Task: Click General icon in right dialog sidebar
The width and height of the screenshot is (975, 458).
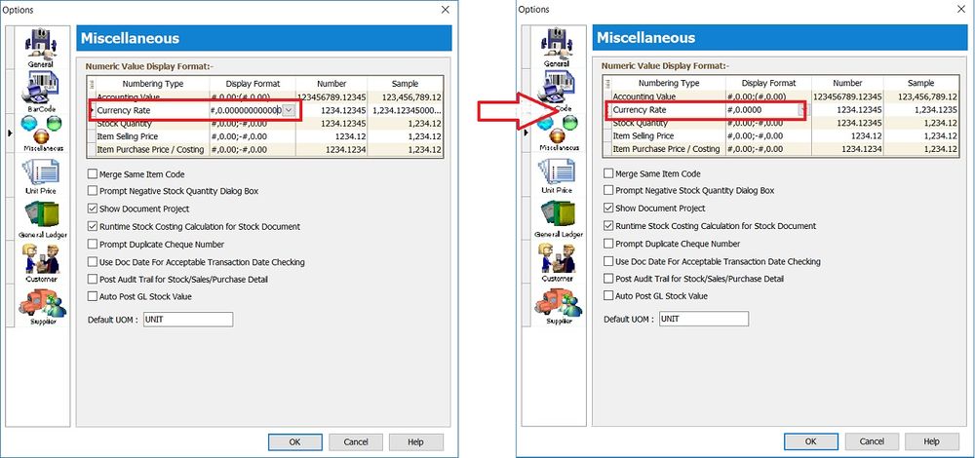Action: 558,46
